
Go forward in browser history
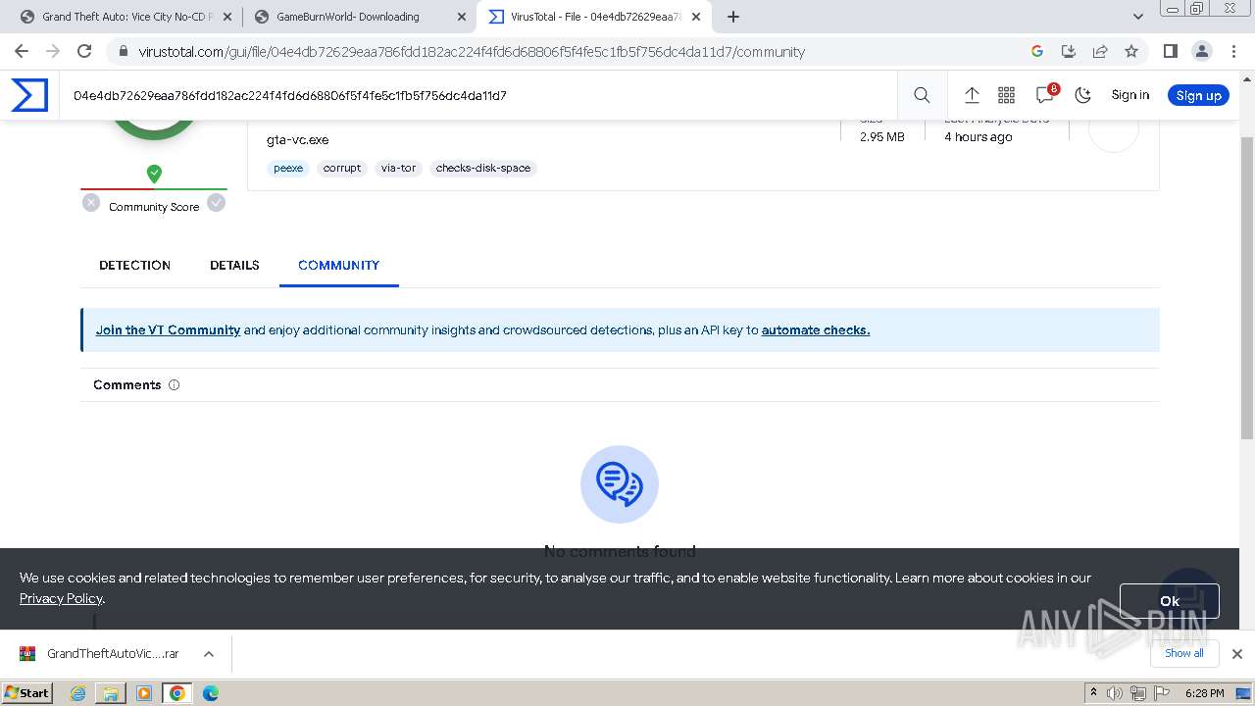tap(53, 51)
